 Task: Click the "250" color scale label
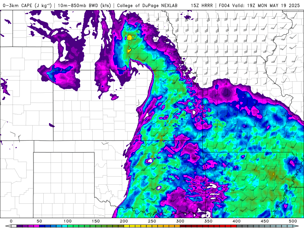[x=152, y=221]
